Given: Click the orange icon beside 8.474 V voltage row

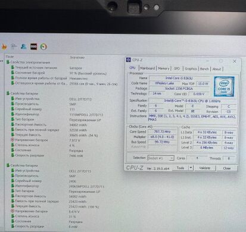Looking at the screenshot, I should [x=13, y=211].
